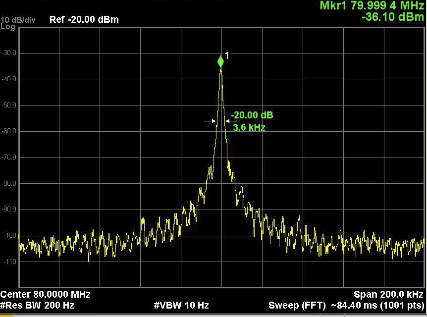Select the 10 dB/div scale label
Viewport: 427px width, 317px height.
click(18, 20)
